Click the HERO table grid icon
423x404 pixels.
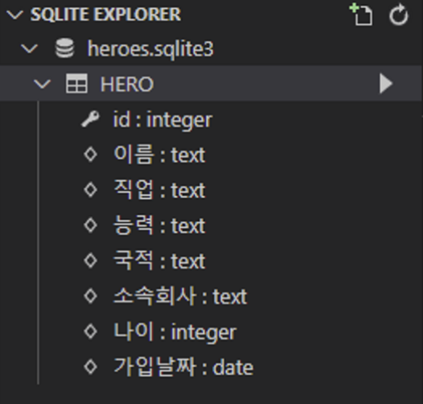76,84
